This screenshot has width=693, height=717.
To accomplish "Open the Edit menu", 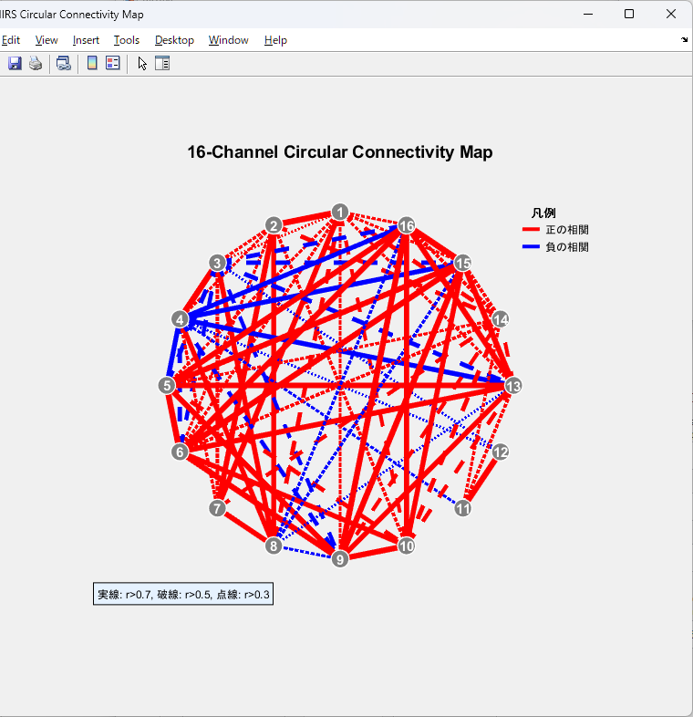I will tap(11, 40).
